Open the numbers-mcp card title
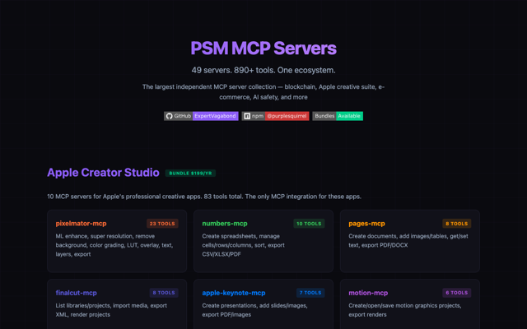 click(x=225, y=224)
